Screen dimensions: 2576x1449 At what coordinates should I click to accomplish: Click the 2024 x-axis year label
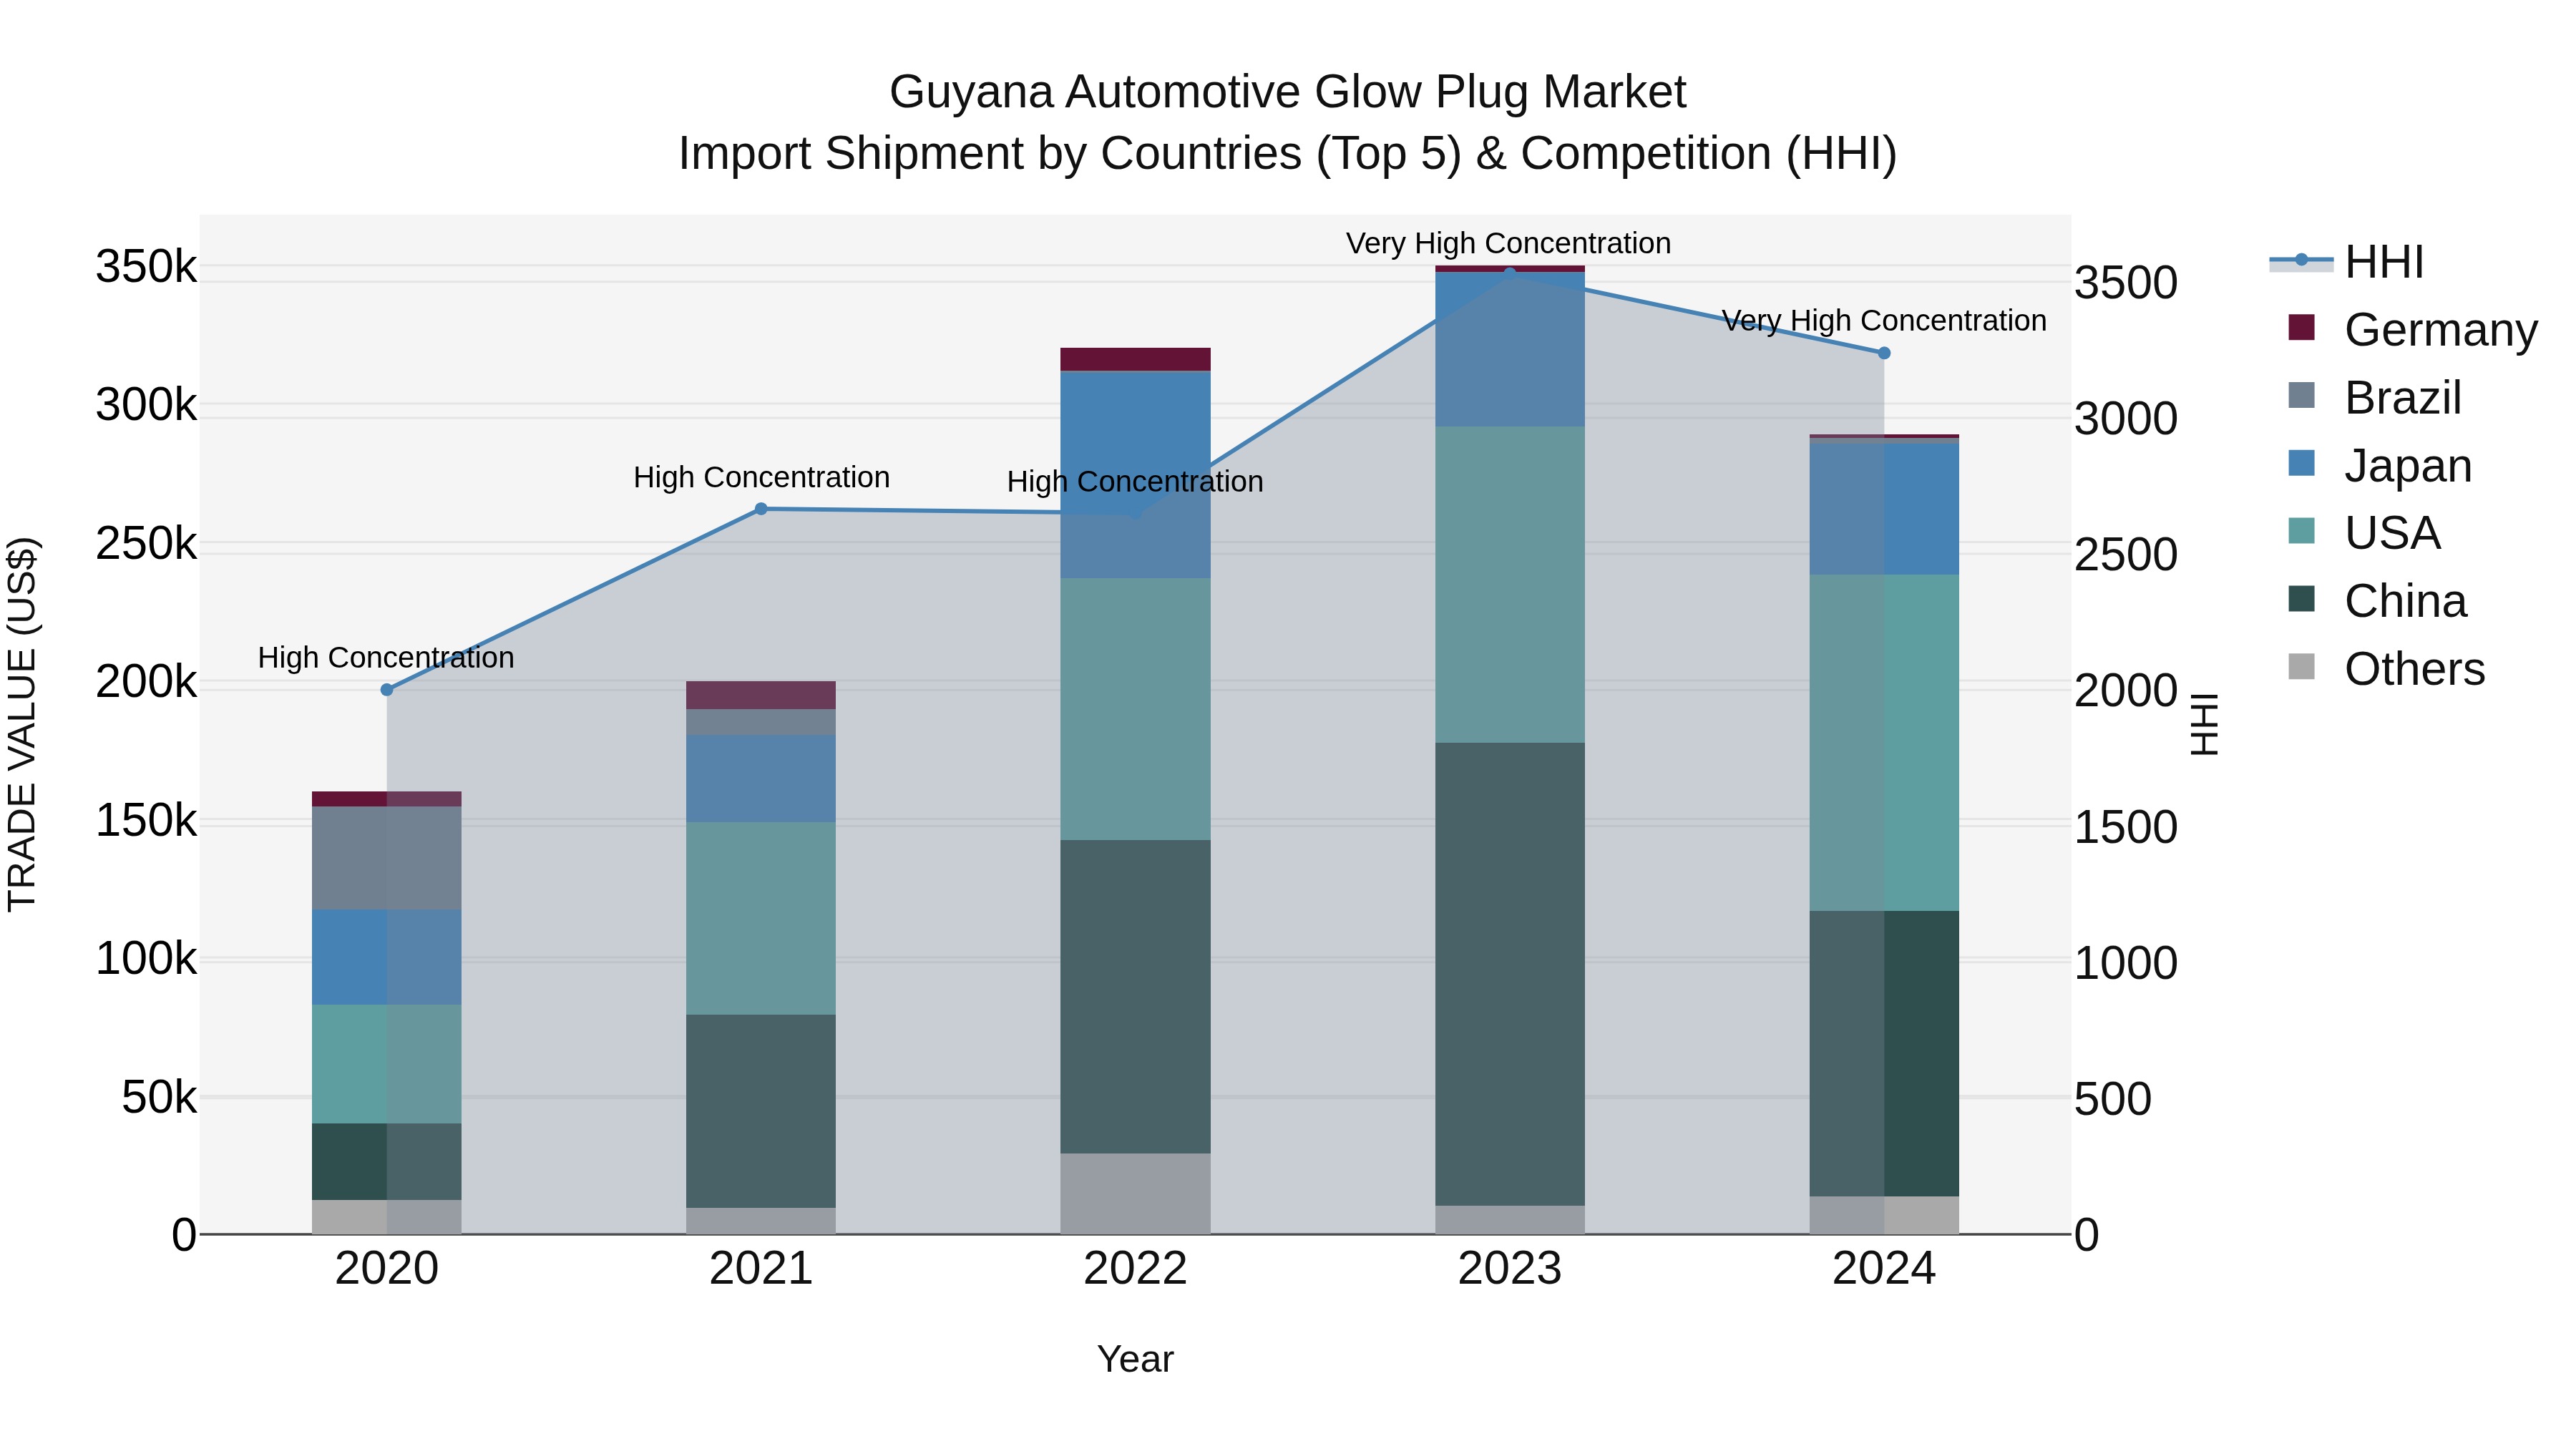(1884, 1269)
